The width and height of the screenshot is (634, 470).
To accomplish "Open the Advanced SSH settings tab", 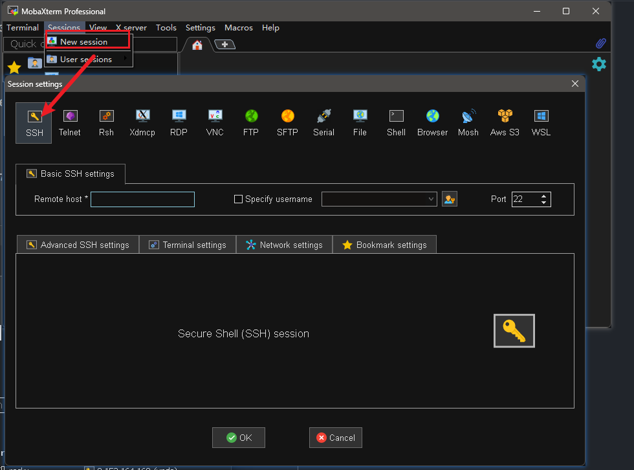I will coord(78,245).
